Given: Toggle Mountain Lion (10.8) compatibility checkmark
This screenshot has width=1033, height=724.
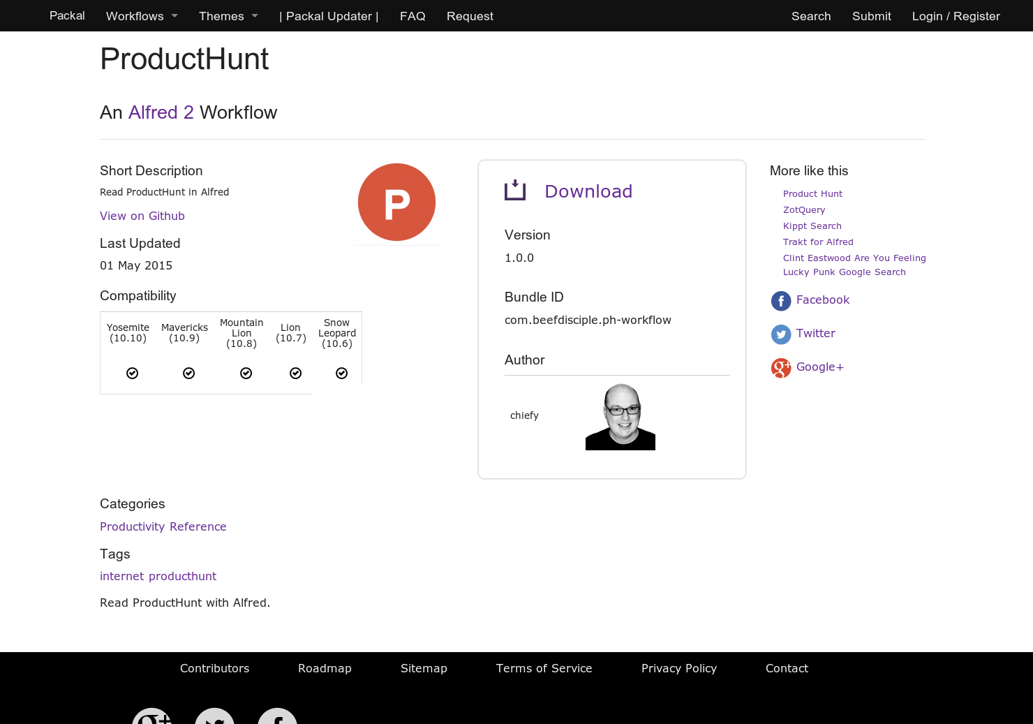Looking at the screenshot, I should tap(246, 373).
